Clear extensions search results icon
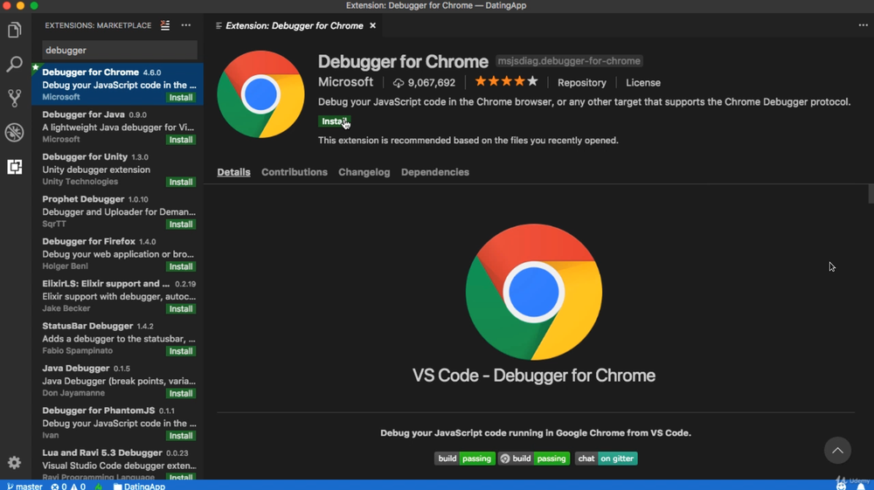Screen dimensions: 874x490 165,25
